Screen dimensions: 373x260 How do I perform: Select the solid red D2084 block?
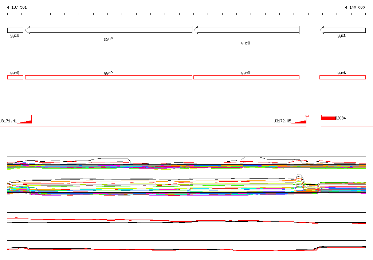328,118
